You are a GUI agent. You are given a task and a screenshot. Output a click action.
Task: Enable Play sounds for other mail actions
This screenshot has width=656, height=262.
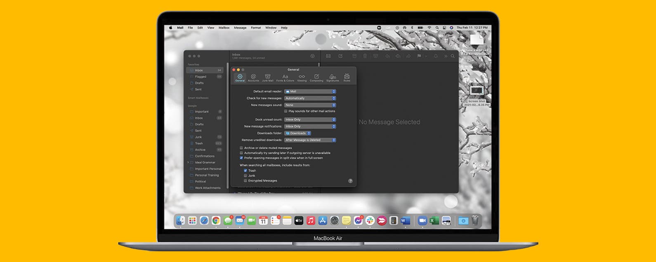click(x=286, y=111)
